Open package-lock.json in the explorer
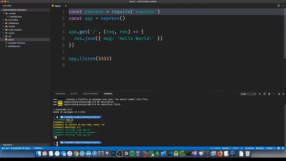286x161 pixels. (25, 43)
